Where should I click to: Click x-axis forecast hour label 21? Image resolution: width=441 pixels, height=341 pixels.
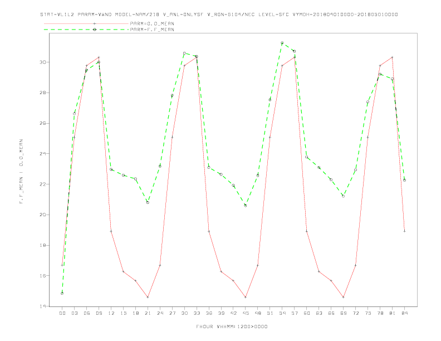point(148,313)
